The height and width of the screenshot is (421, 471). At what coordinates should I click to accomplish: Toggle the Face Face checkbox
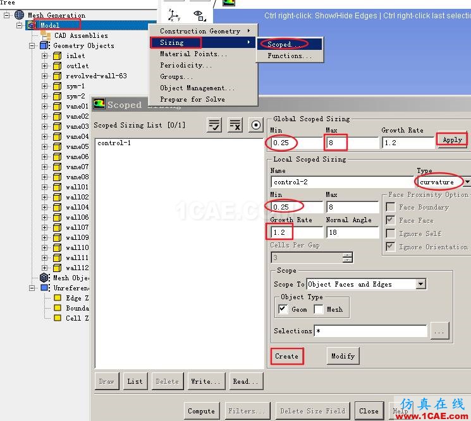tap(391, 220)
